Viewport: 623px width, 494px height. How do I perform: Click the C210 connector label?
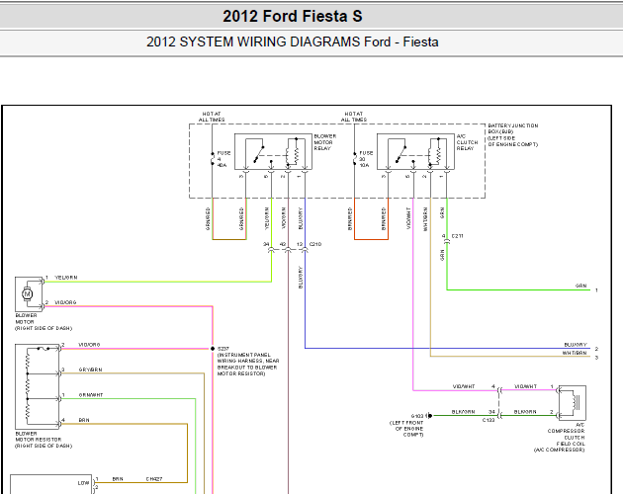coord(315,244)
